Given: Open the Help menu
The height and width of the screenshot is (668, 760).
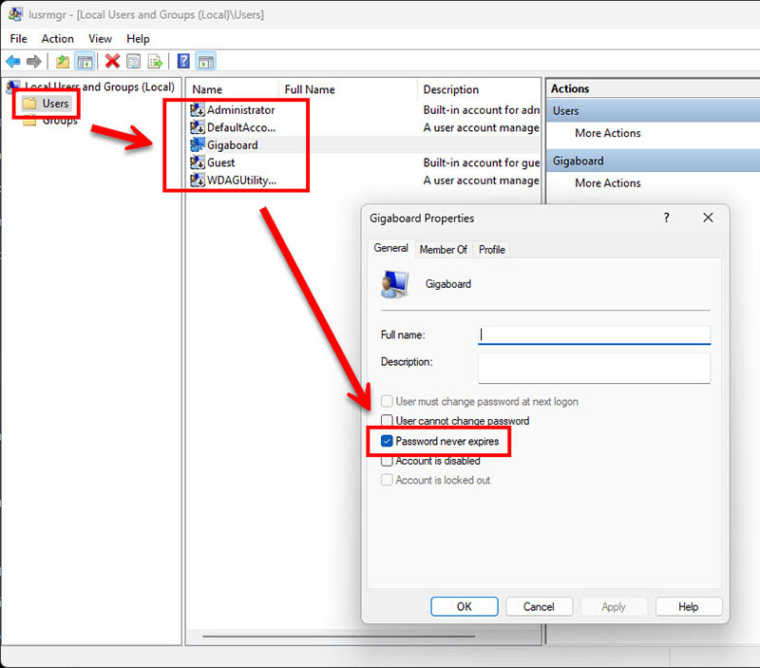Looking at the screenshot, I should coord(138,39).
